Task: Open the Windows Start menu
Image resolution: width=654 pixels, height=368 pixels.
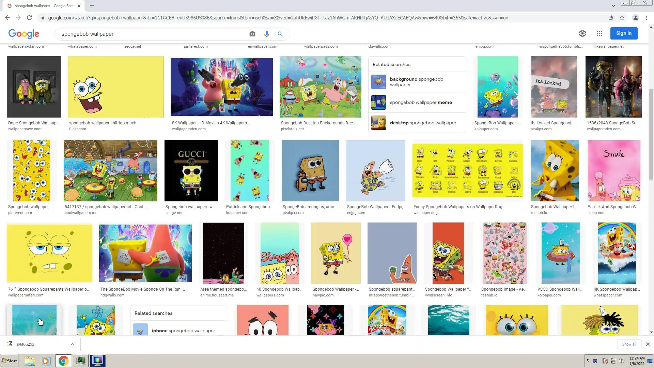Action: pos(10,361)
